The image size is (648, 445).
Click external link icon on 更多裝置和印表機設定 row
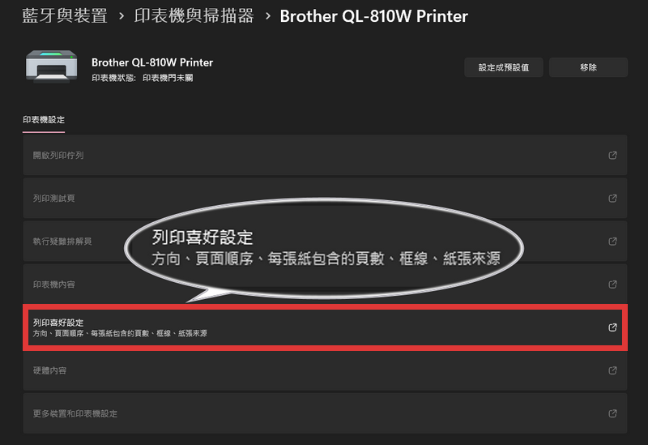tap(612, 413)
